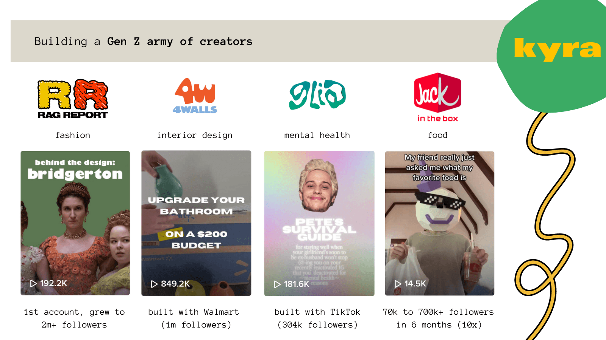606x340 pixels.
Task: Click the 'food' category label
Action: coord(437,135)
